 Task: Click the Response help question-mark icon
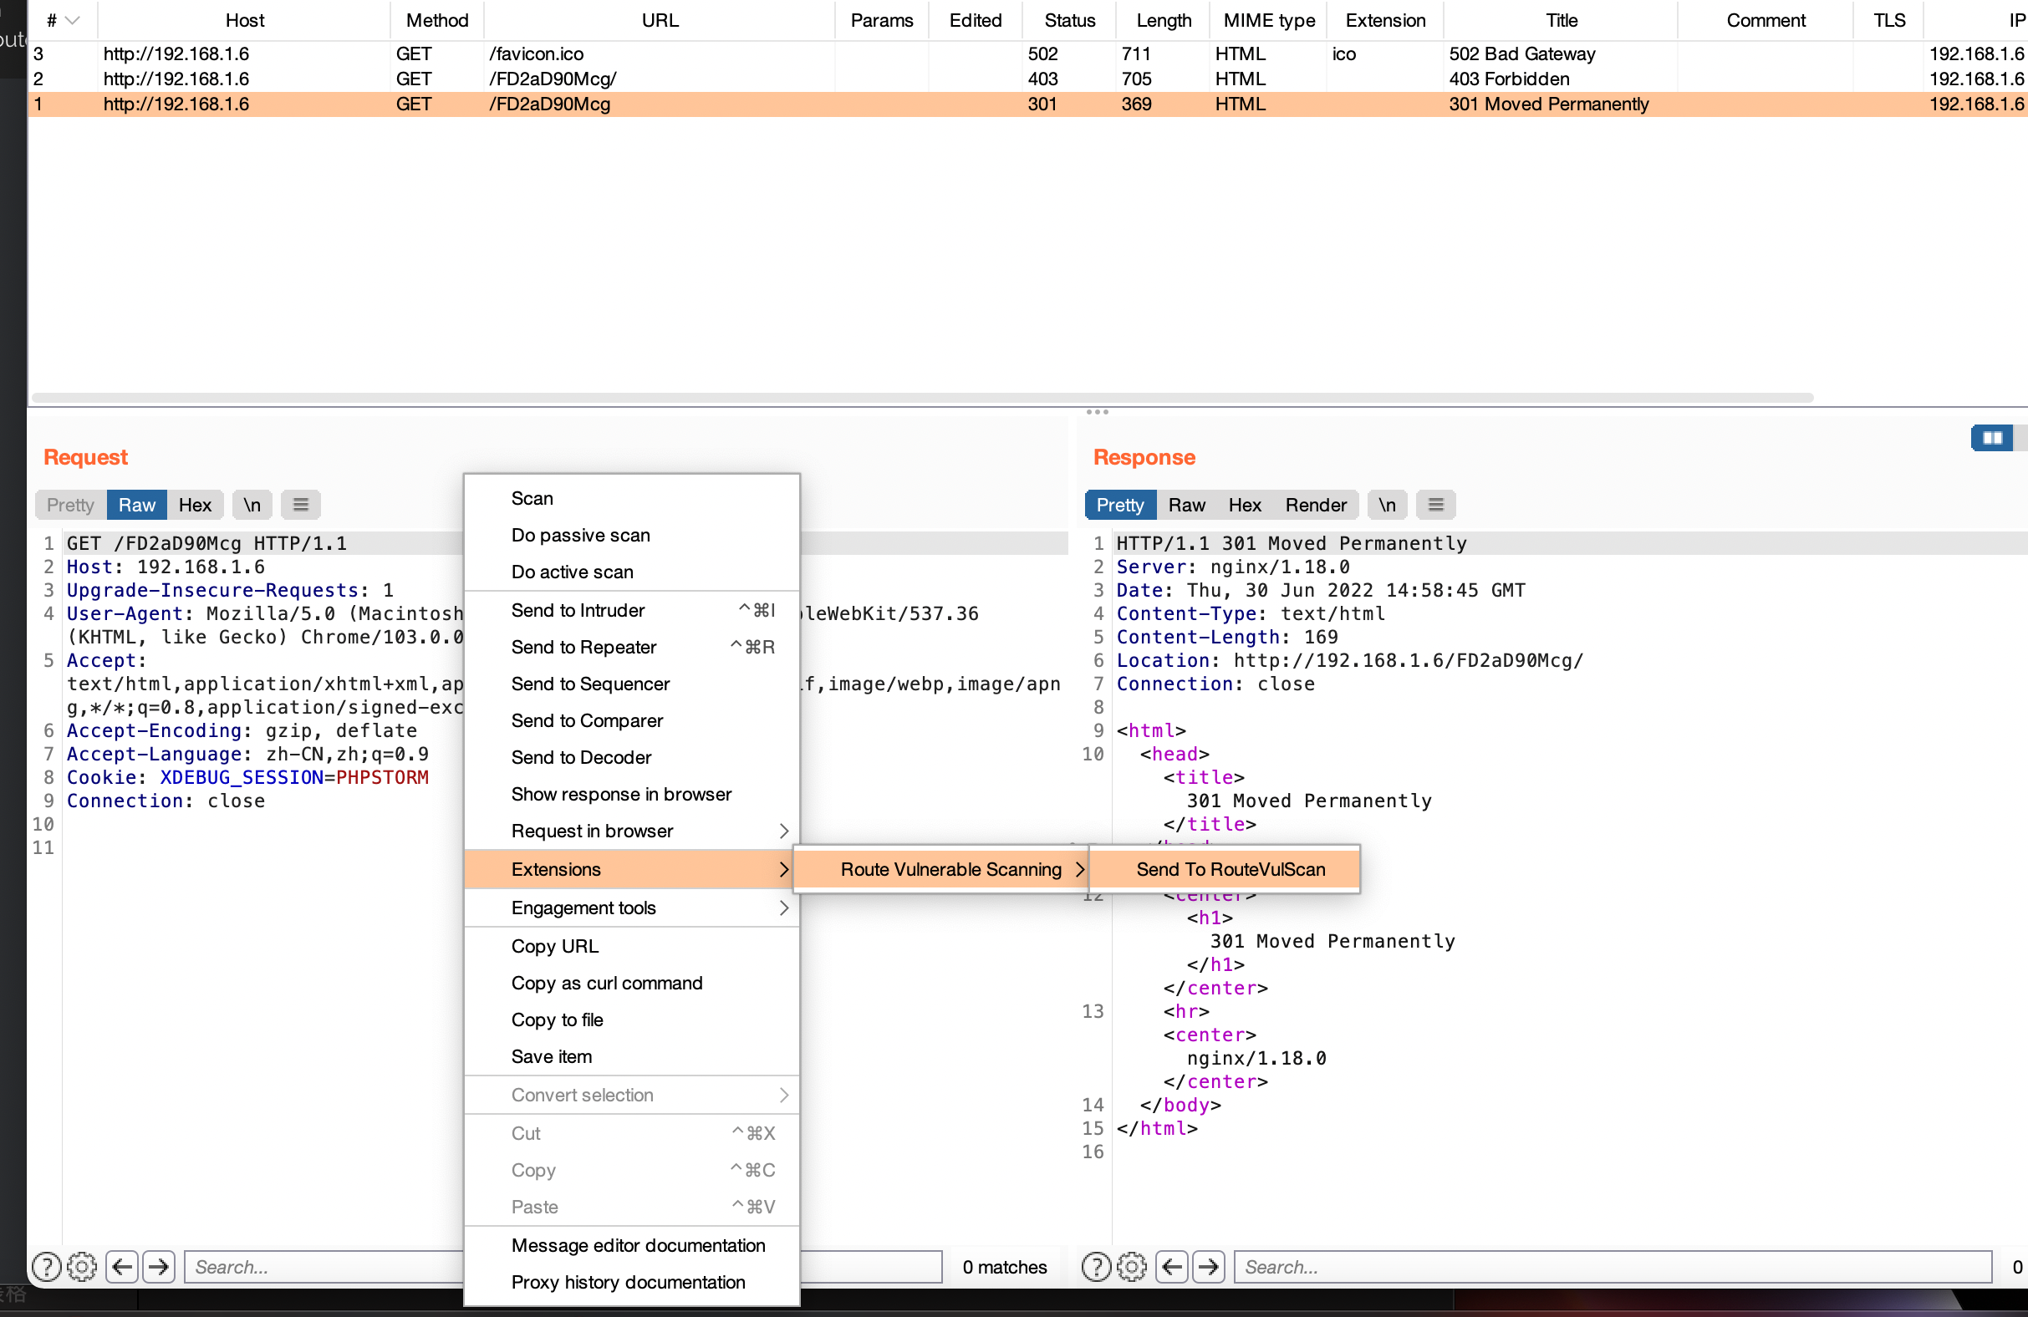tap(1096, 1267)
